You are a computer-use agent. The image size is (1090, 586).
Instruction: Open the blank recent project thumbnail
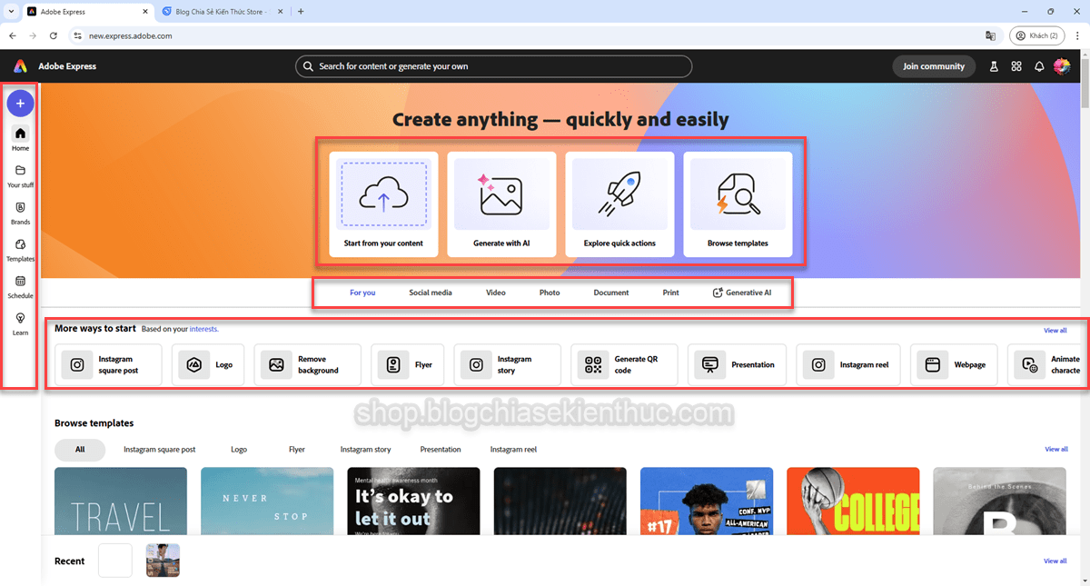pyautogui.click(x=115, y=561)
